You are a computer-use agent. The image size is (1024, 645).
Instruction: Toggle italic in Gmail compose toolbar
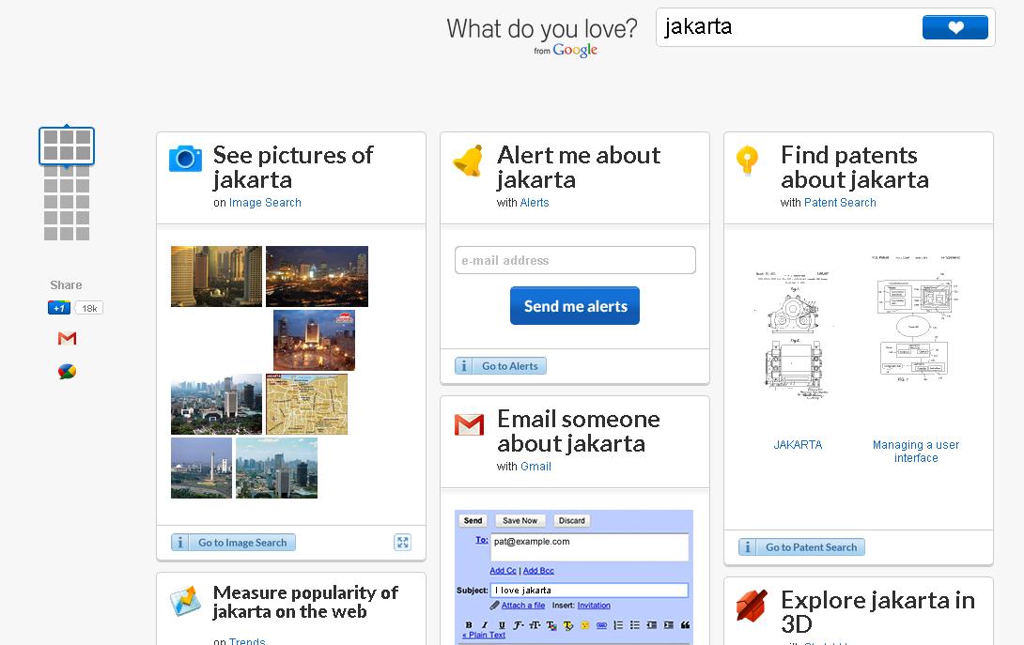485,625
